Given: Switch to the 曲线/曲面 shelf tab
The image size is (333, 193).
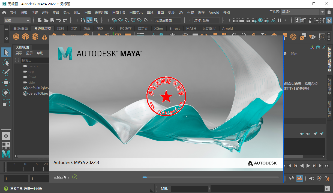Looking at the screenshot, I should [x=21, y=28].
